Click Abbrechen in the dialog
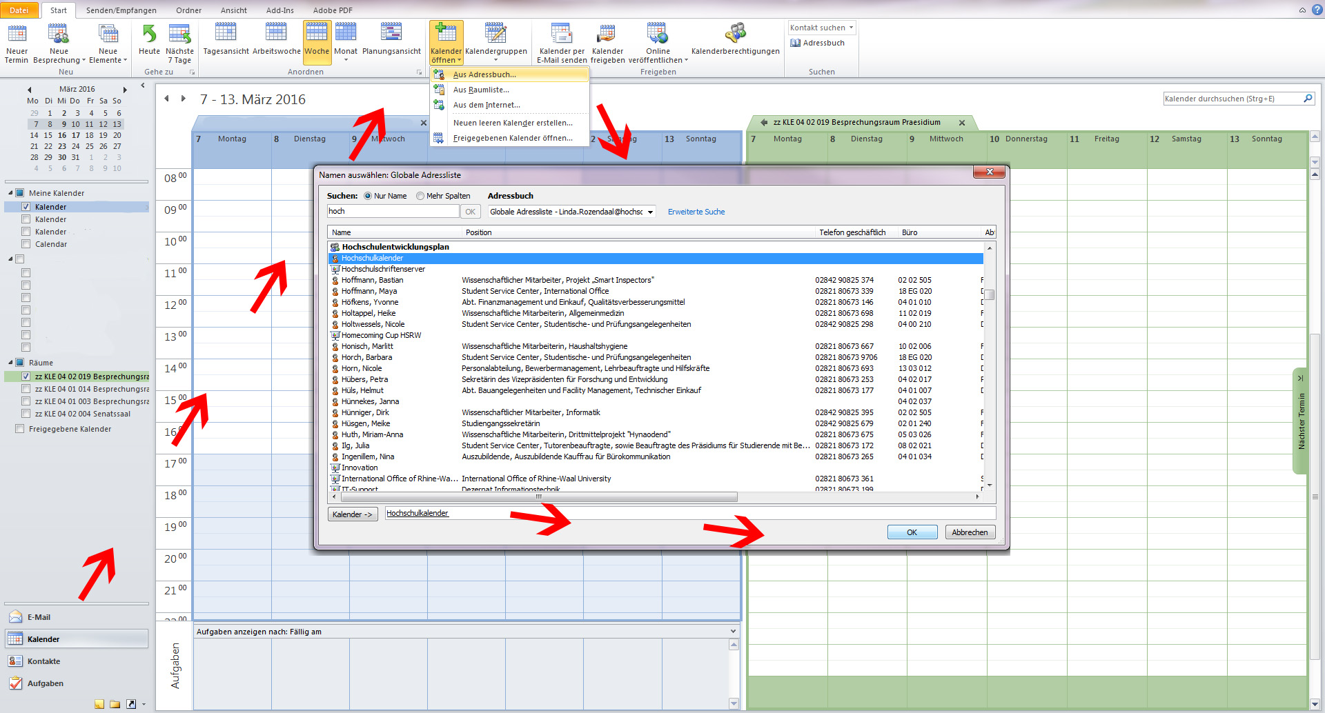 970,532
